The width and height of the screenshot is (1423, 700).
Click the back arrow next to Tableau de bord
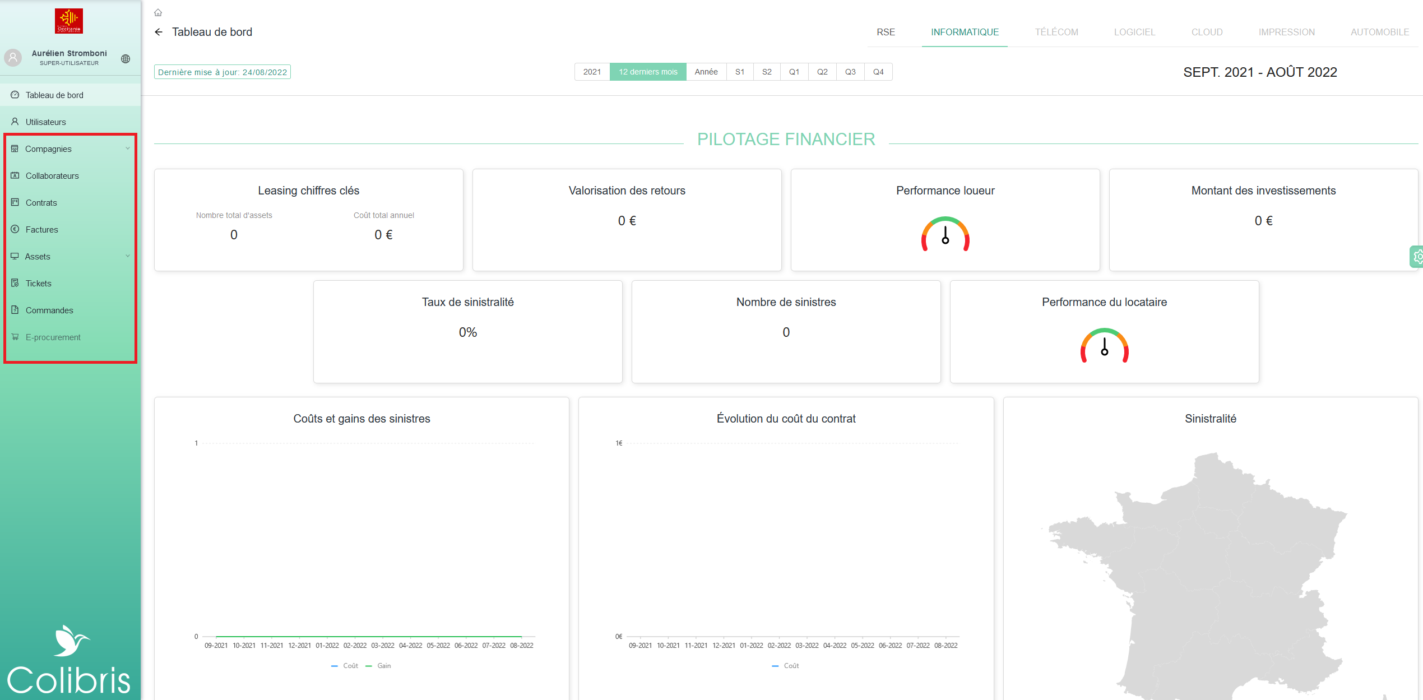click(159, 32)
